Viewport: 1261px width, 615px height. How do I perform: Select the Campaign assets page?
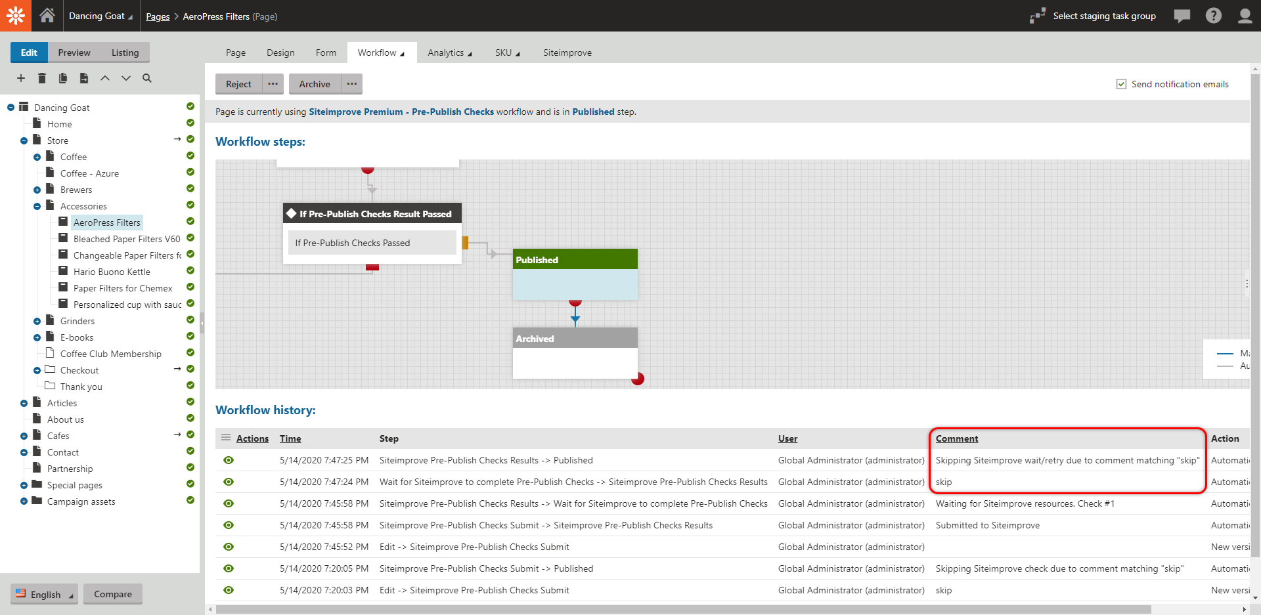tap(81, 501)
